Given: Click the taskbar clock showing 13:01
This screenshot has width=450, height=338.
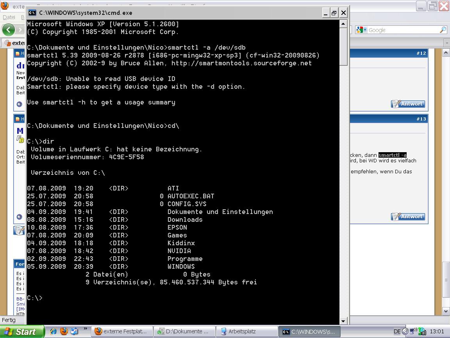Looking at the screenshot, I should (437, 331).
